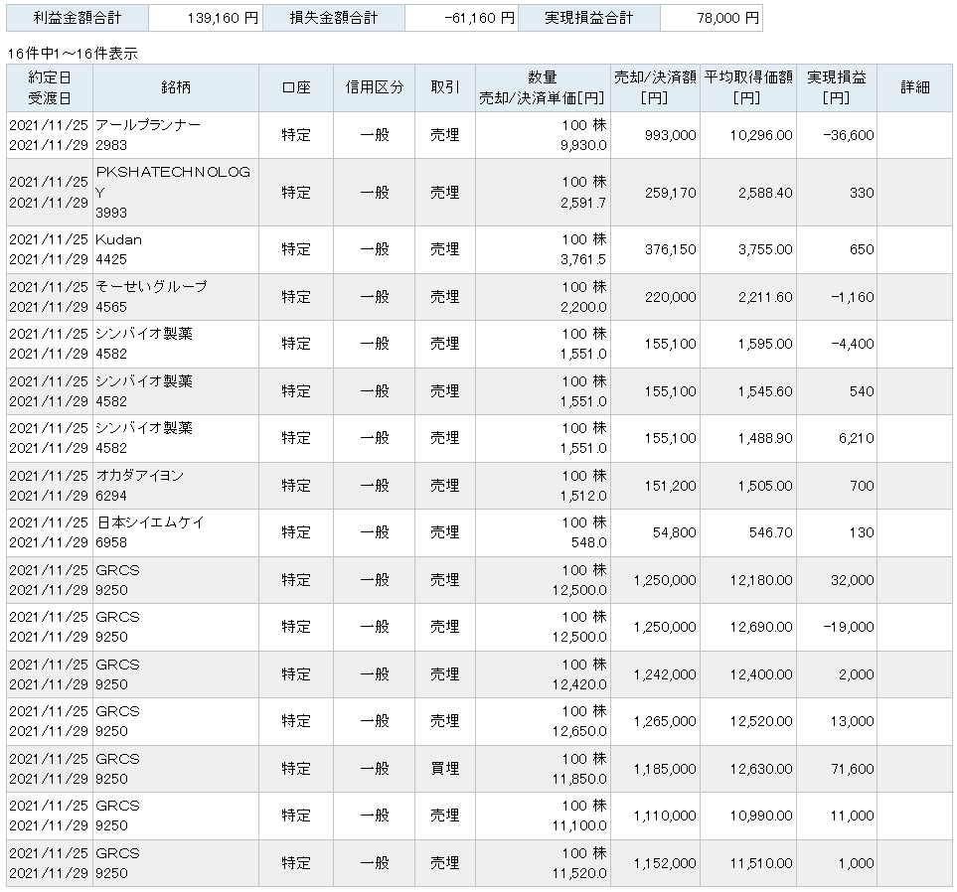Click GRCS realized profit 71,600

(x=853, y=770)
